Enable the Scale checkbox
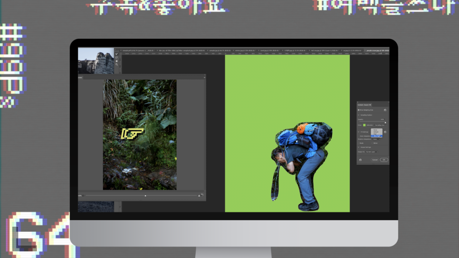459x258 pixels. point(359,143)
